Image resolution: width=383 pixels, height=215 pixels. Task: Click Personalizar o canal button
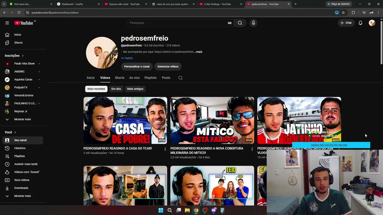click(x=137, y=67)
